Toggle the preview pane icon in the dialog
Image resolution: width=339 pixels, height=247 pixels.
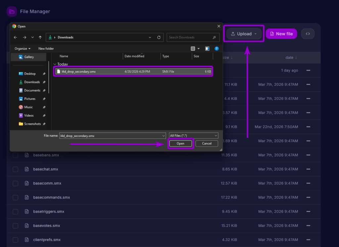(207, 48)
